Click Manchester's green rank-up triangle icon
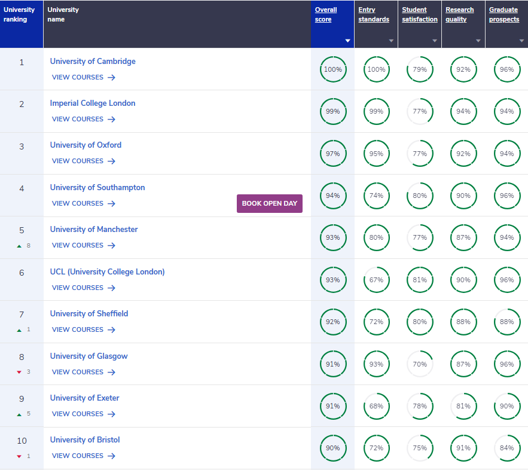The width and height of the screenshot is (528, 470). tap(19, 246)
